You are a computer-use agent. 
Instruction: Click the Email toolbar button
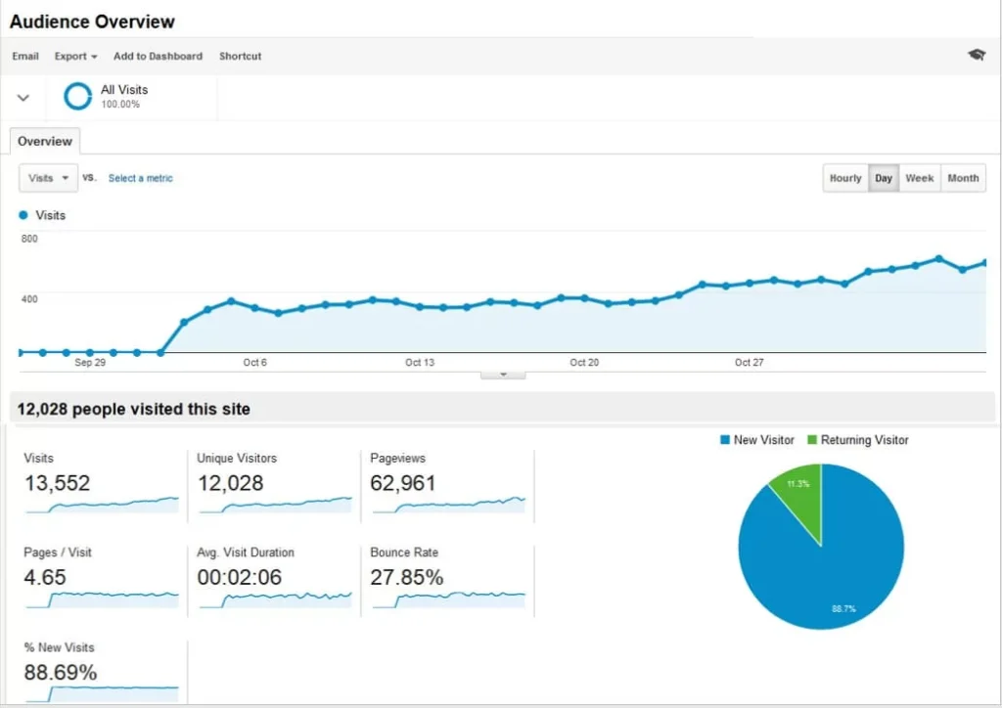click(x=25, y=57)
